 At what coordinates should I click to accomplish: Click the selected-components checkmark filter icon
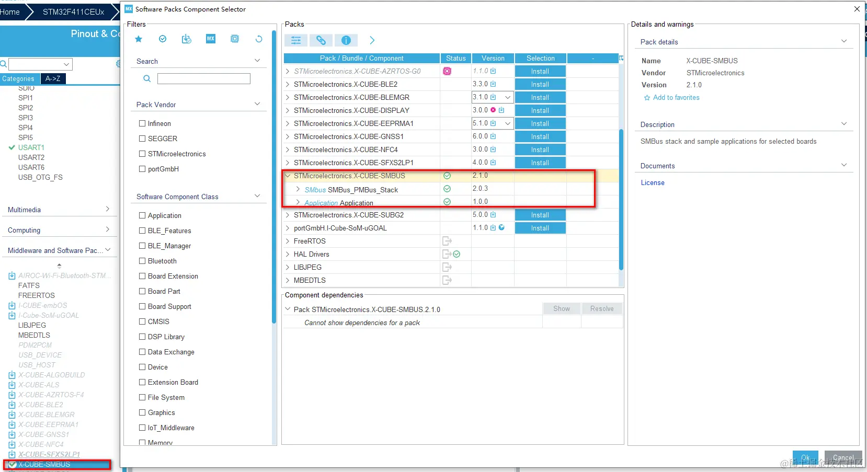coord(163,39)
